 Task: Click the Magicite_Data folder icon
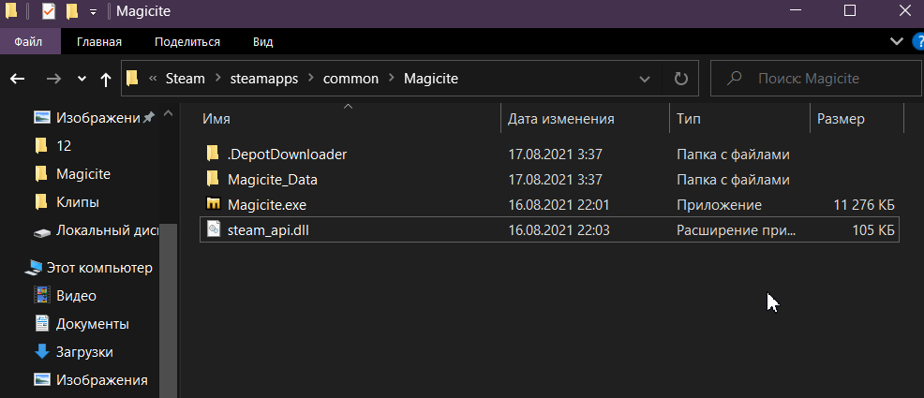tap(213, 180)
